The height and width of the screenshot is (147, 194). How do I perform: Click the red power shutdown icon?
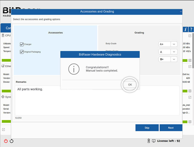[x=6, y=141]
